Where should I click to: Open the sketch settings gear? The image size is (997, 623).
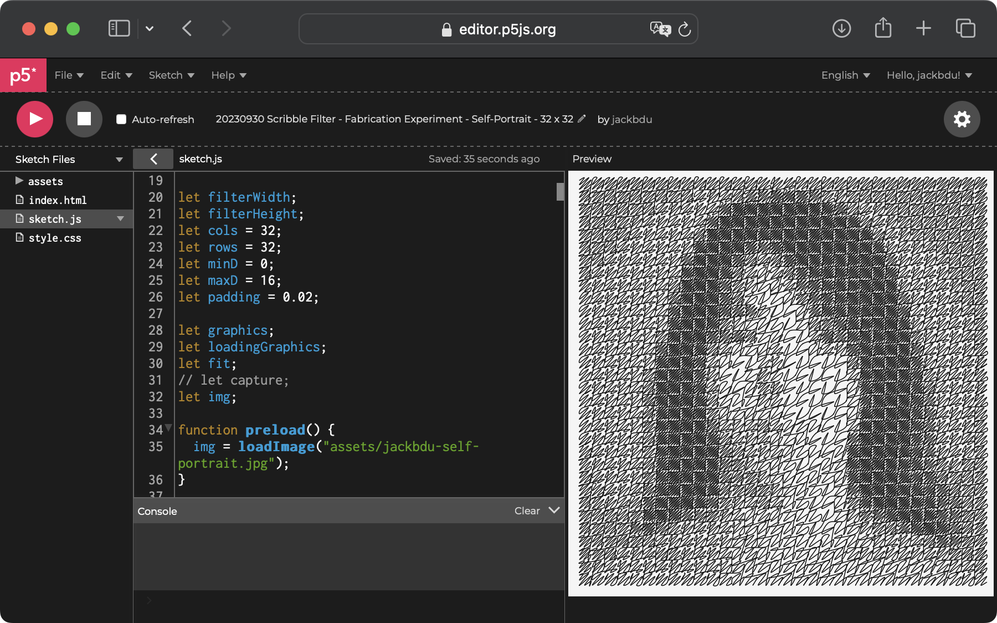pos(962,119)
